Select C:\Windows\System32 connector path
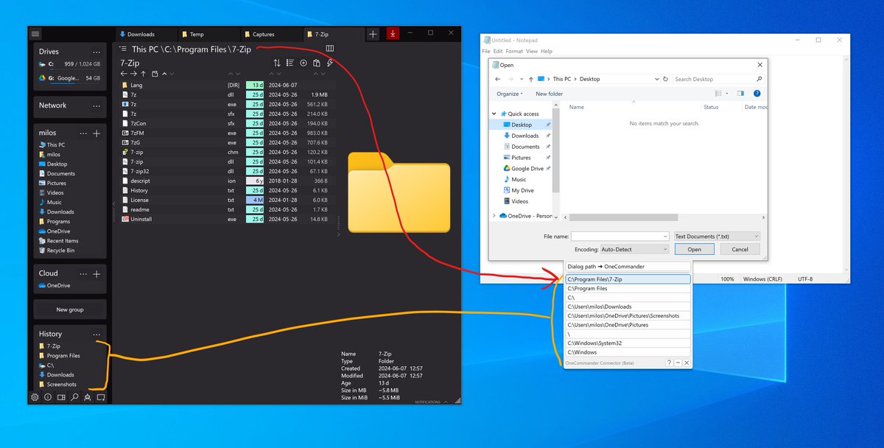The width and height of the screenshot is (884, 448). [x=628, y=343]
